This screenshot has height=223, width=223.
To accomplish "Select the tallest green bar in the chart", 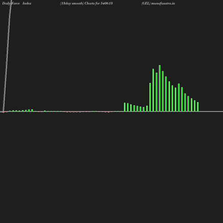I will (160, 88).
